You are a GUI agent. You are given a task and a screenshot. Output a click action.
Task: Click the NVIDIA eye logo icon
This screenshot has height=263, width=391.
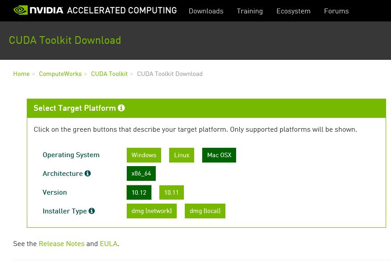click(21, 10)
